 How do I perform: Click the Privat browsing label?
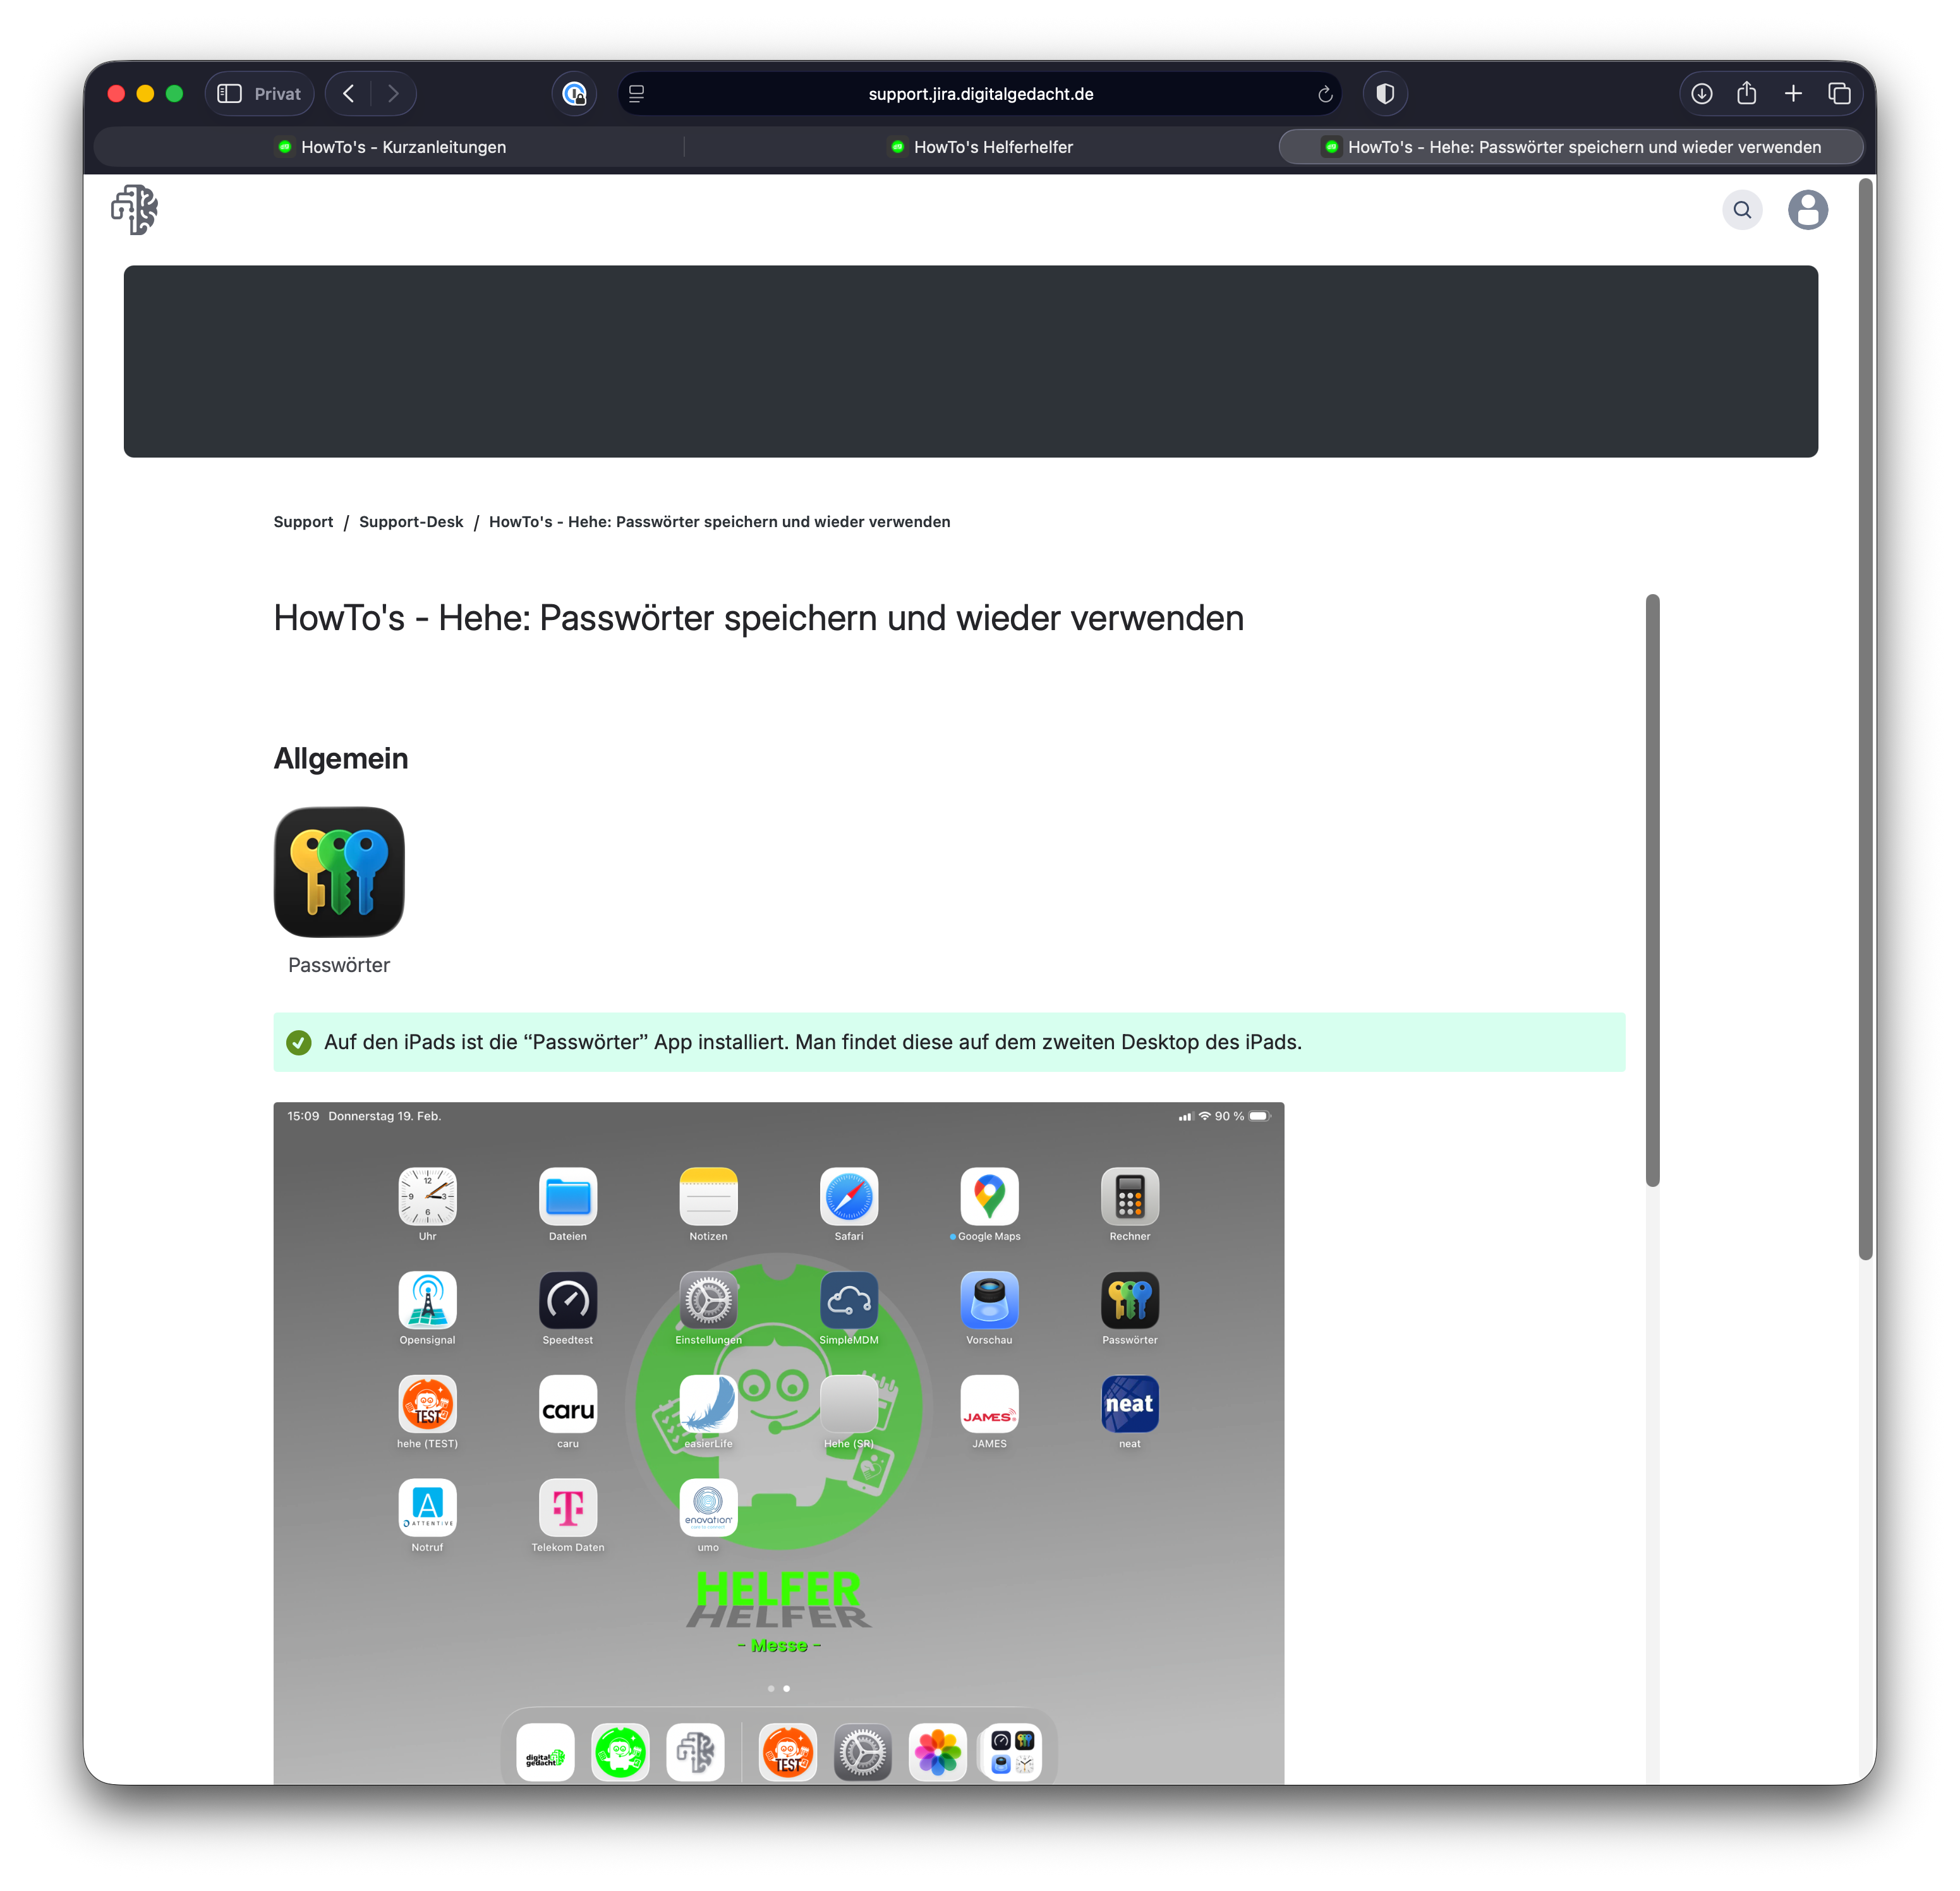click(x=277, y=93)
